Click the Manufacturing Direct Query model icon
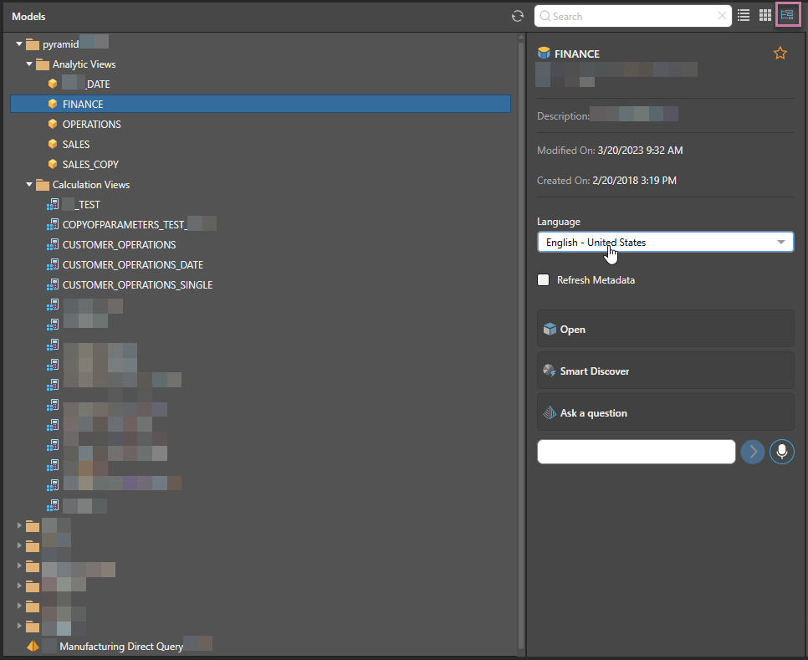The height and width of the screenshot is (660, 808). pyautogui.click(x=33, y=646)
